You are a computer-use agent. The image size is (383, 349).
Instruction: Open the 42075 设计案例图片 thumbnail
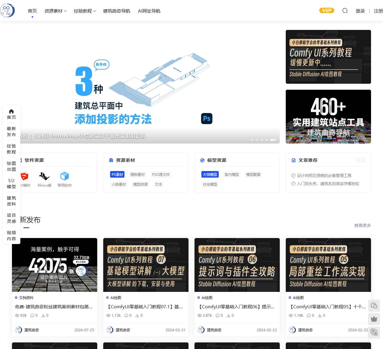click(54, 265)
